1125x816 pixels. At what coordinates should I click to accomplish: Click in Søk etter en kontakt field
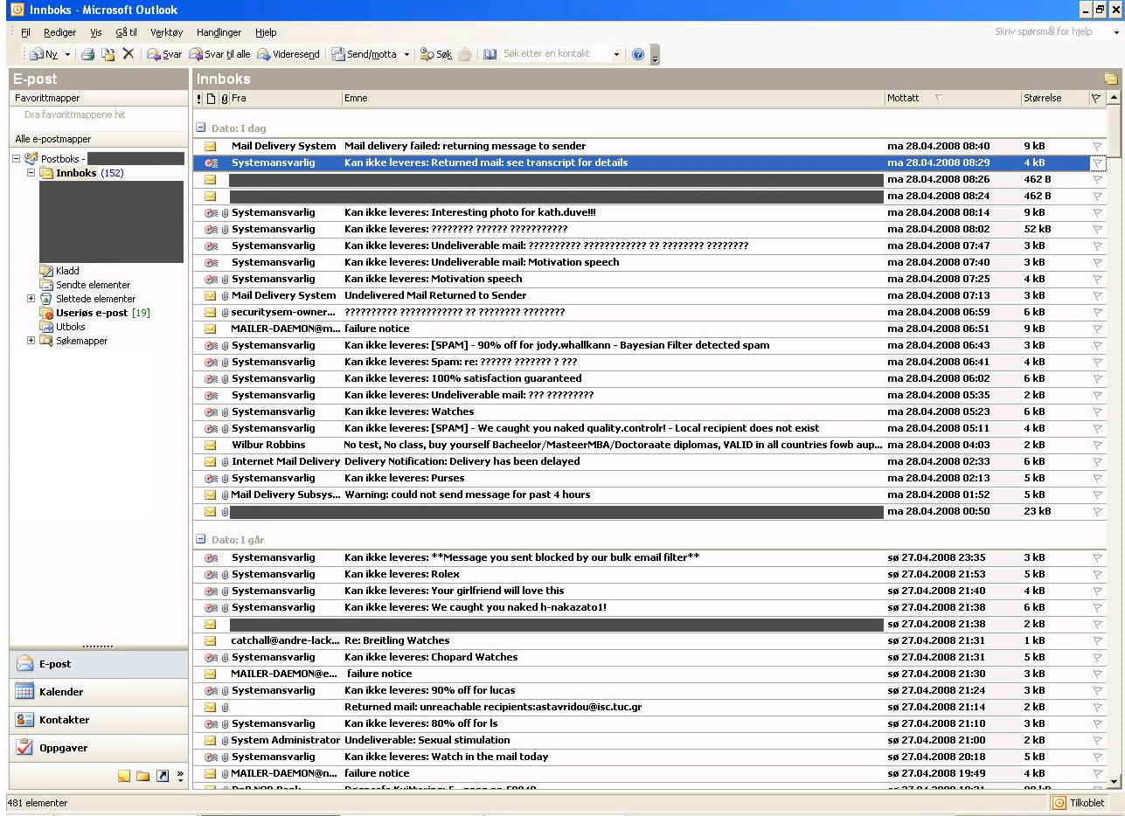pos(556,54)
